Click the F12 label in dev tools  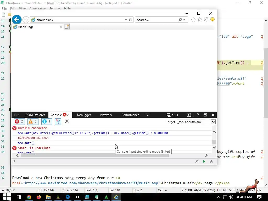16,115
